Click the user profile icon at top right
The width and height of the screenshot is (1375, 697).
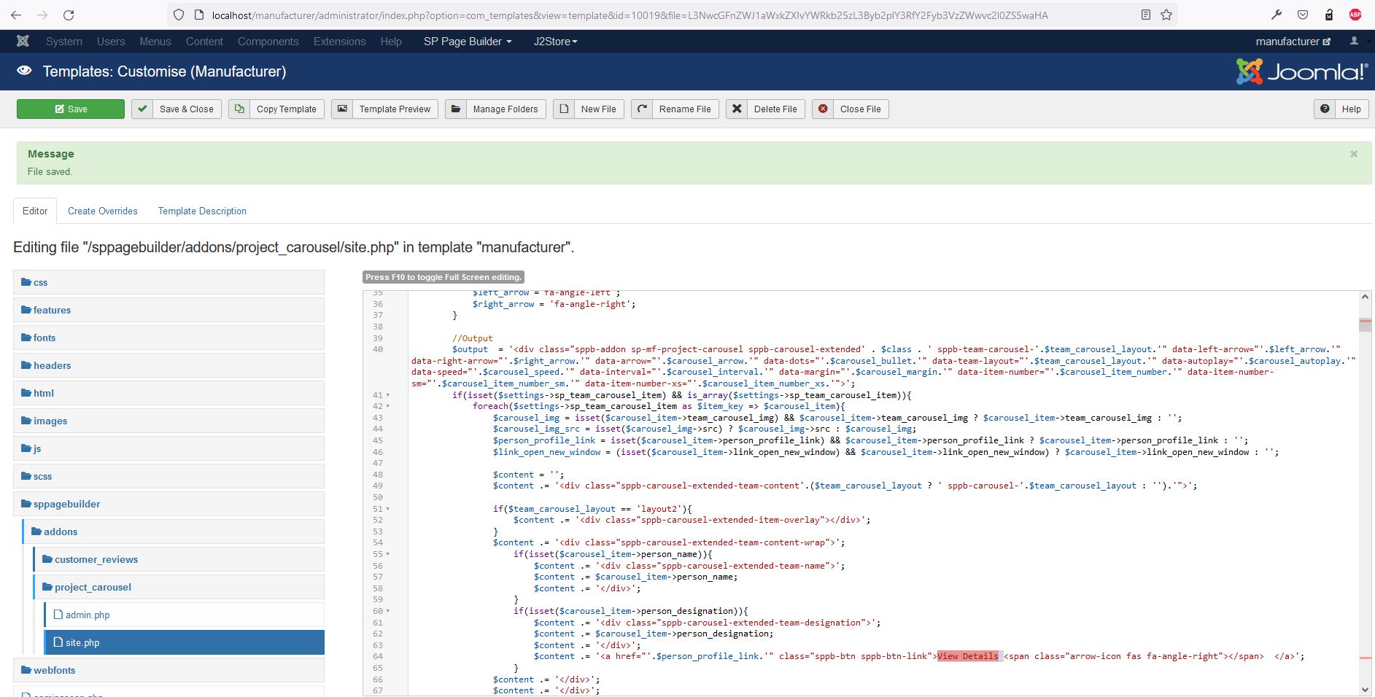1354,42
